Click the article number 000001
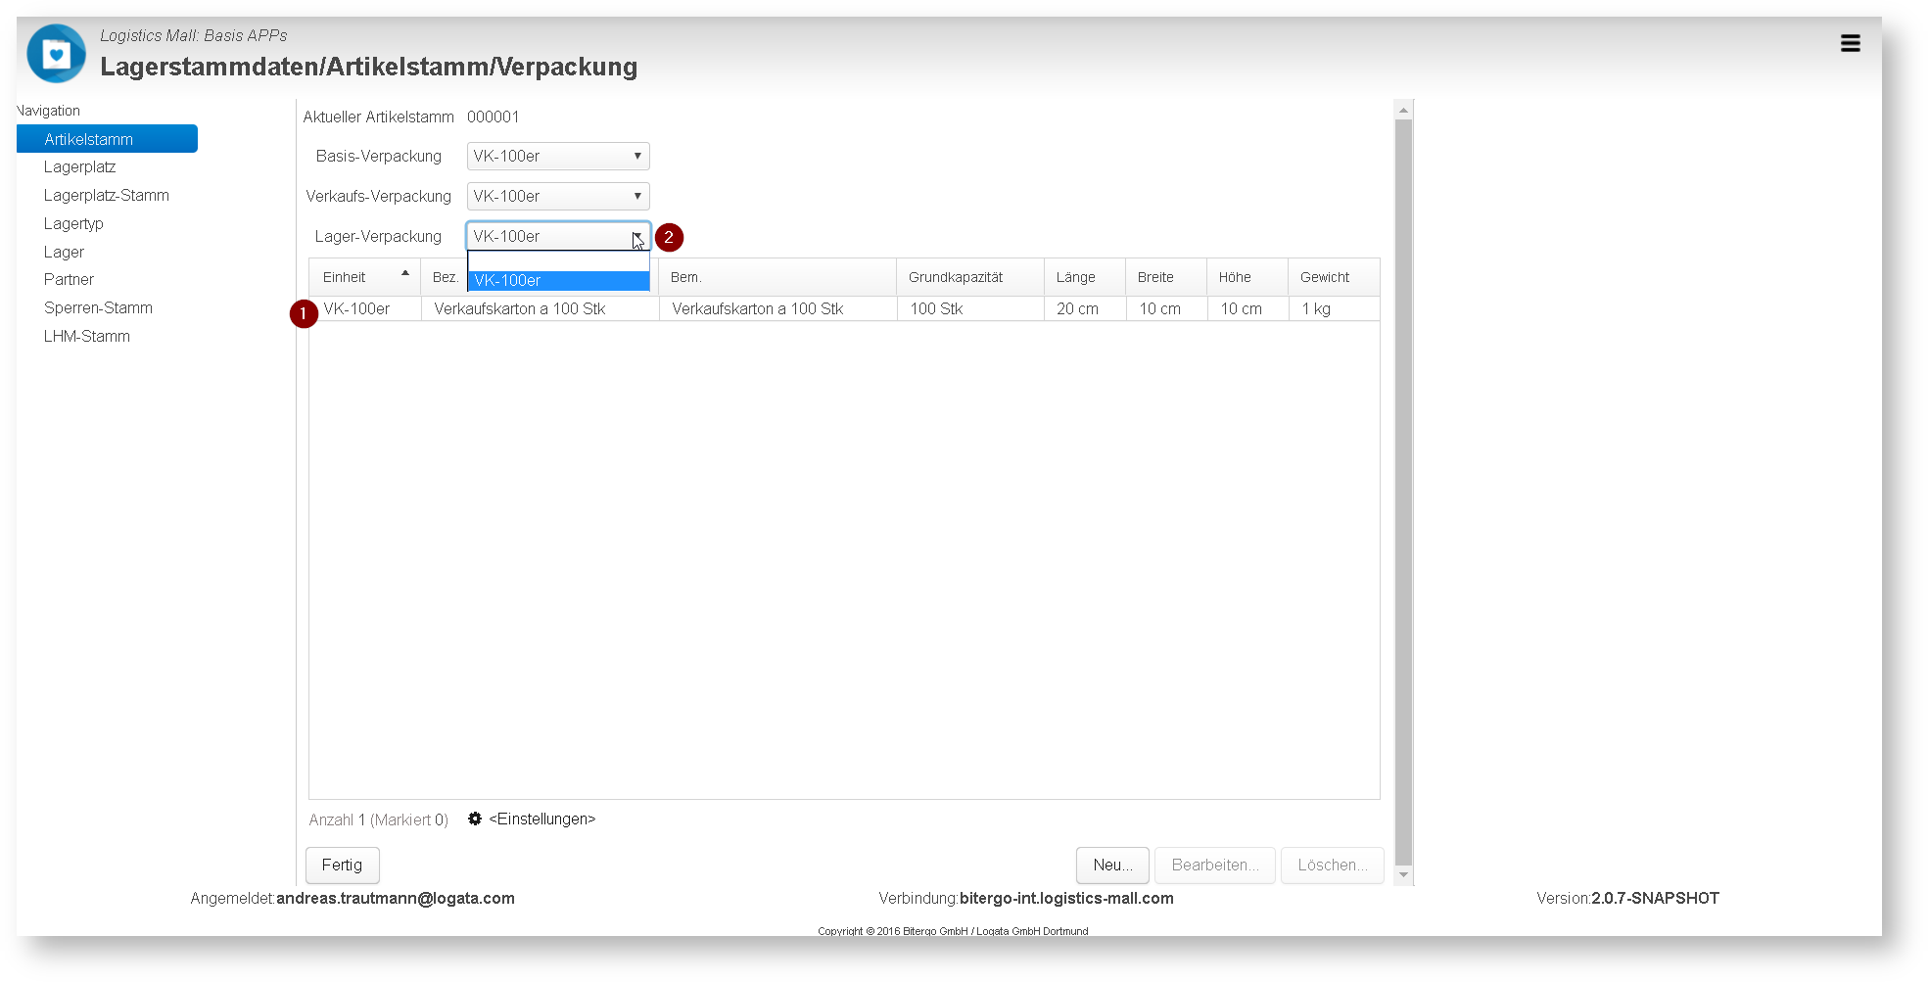This screenshot has width=1929, height=983. 493,117
